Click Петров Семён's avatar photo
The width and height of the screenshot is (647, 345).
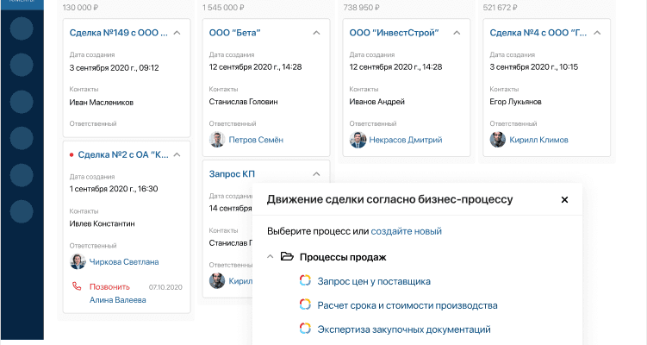click(x=217, y=140)
